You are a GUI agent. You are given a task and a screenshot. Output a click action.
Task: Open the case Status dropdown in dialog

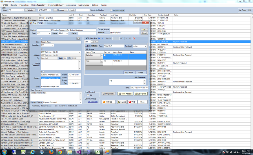coord(67,33)
